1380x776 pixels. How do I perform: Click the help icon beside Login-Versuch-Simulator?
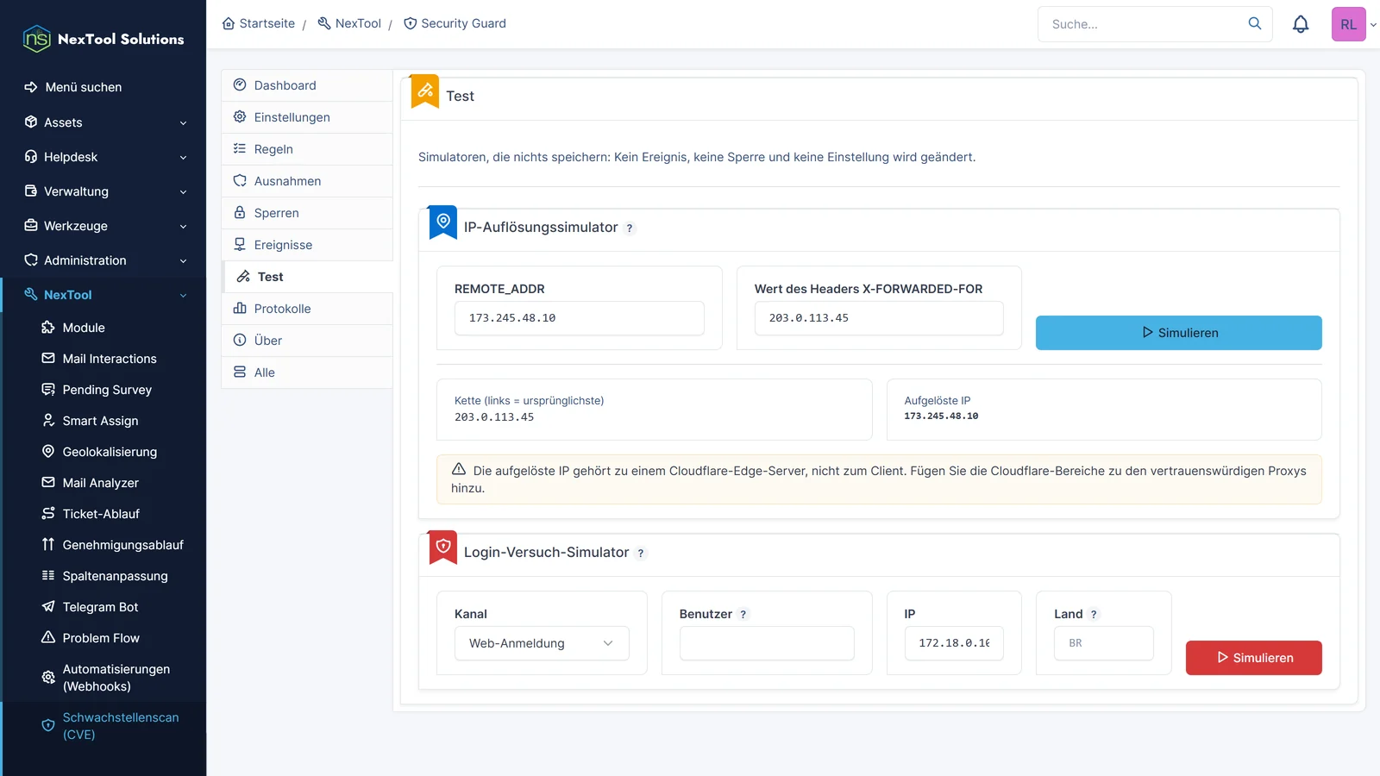click(641, 554)
